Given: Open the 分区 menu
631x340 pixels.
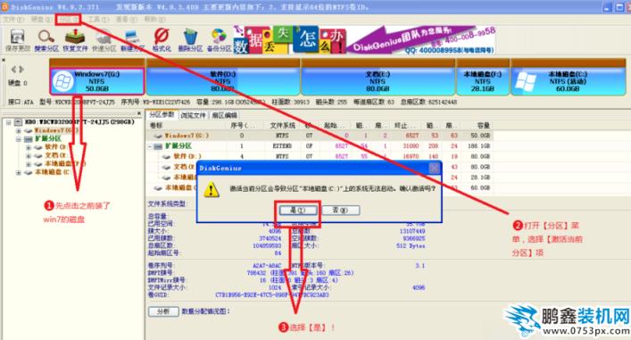Looking at the screenshot, I should tap(69, 20).
